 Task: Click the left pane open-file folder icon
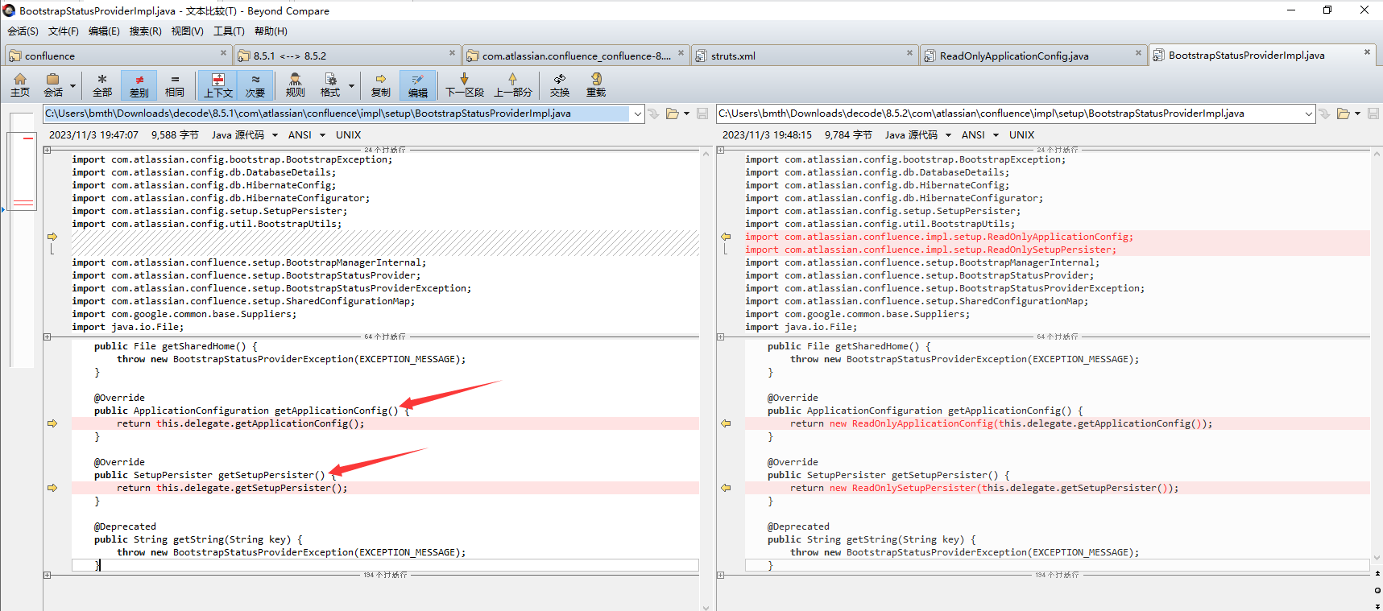[673, 114]
